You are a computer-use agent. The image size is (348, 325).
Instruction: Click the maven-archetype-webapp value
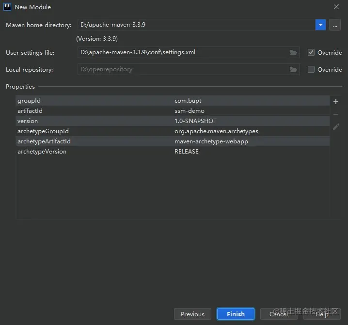point(211,141)
